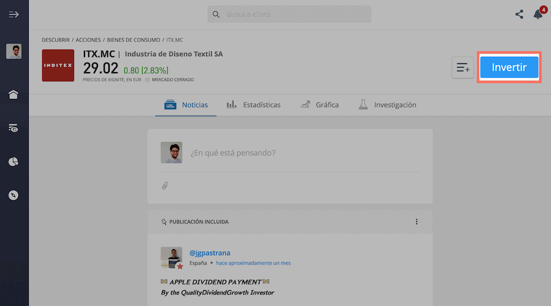551x306 pixels.
Task: Add ITX.MC to watchlist with list-plus button
Action: [x=463, y=67]
